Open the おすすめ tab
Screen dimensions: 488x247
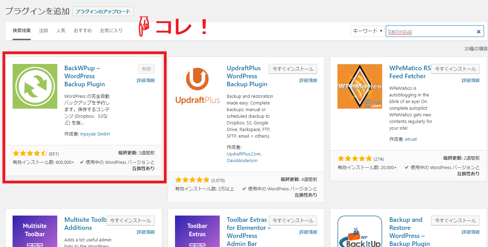(83, 31)
